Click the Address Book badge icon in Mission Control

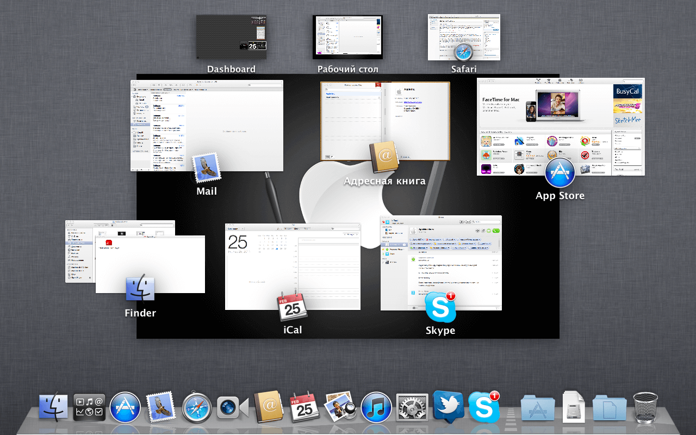(385, 158)
